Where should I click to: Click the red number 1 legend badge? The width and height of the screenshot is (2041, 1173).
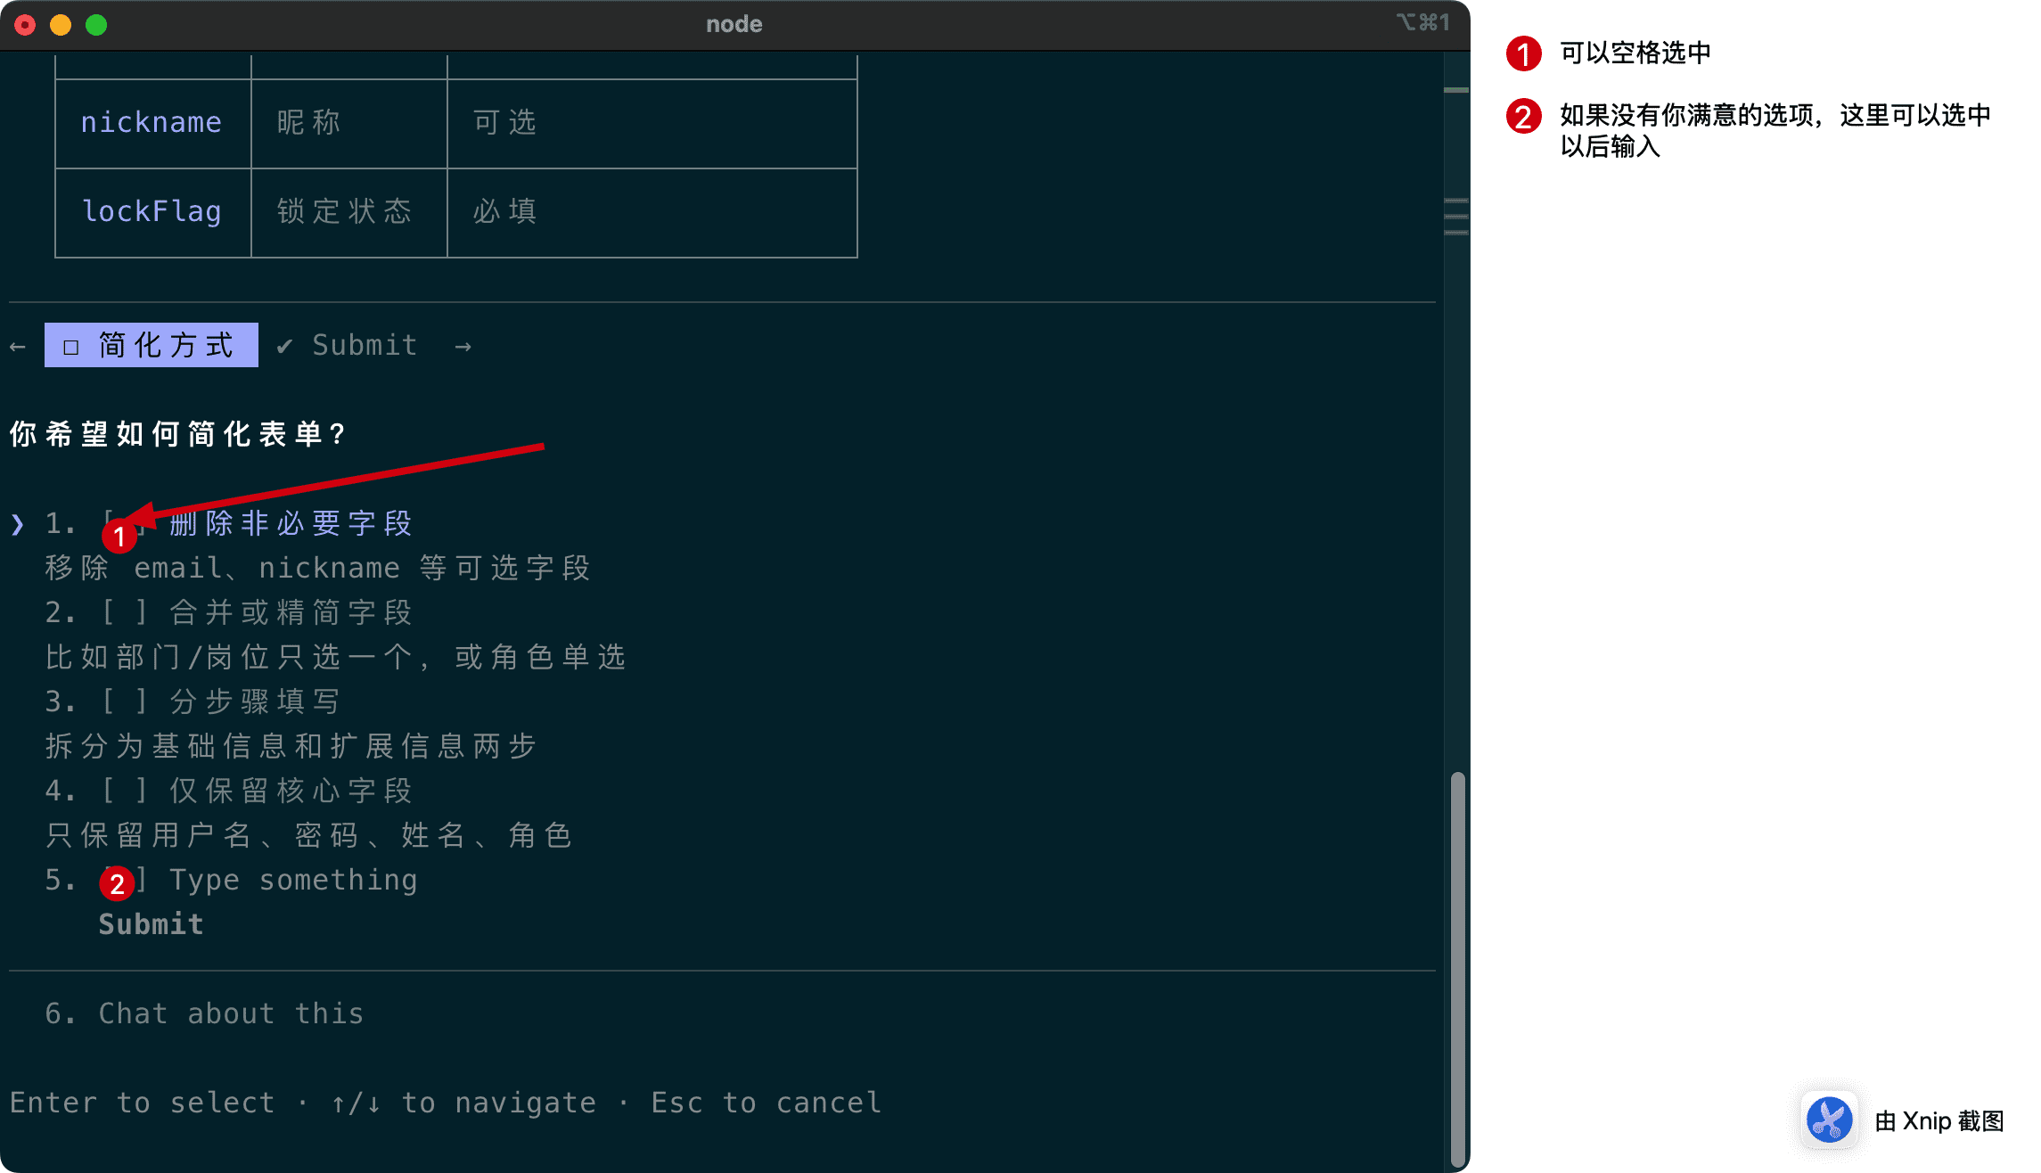tap(1523, 53)
